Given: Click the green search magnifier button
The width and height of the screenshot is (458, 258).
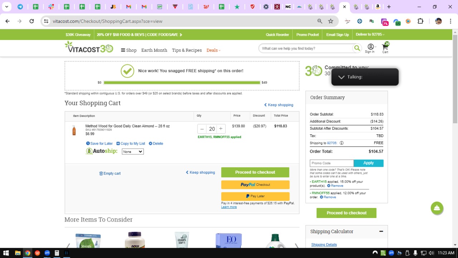Looking at the screenshot, I should [x=357, y=48].
